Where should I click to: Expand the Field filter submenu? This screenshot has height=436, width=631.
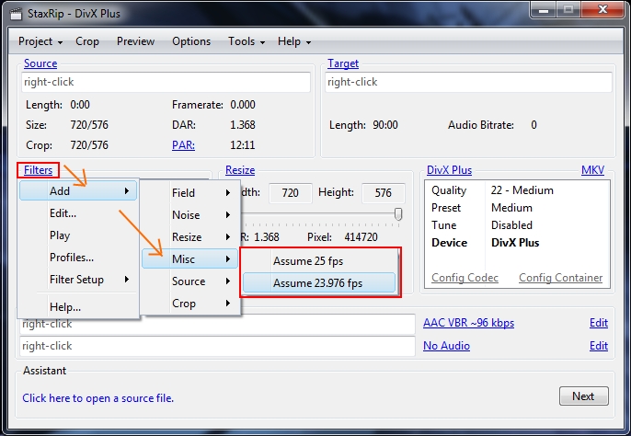pos(189,193)
